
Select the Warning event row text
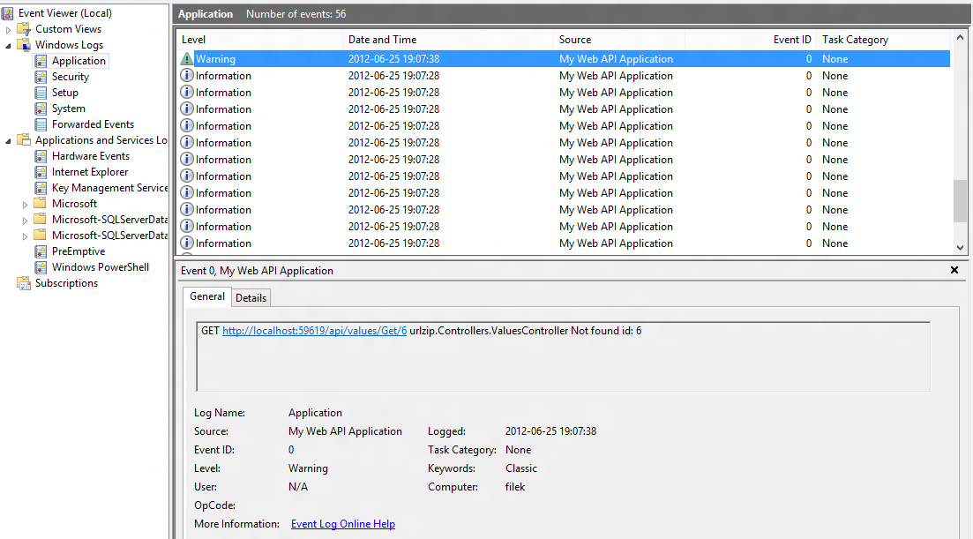[x=215, y=59]
